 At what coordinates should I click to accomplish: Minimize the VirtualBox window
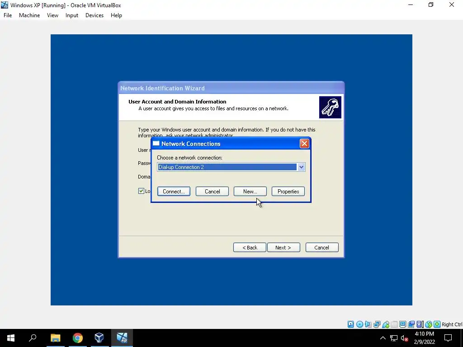[411, 5]
